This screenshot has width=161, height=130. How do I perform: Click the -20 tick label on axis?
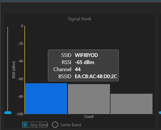(20, 44)
